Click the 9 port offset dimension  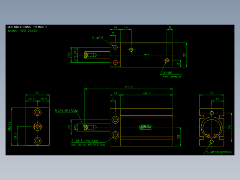click(179, 64)
